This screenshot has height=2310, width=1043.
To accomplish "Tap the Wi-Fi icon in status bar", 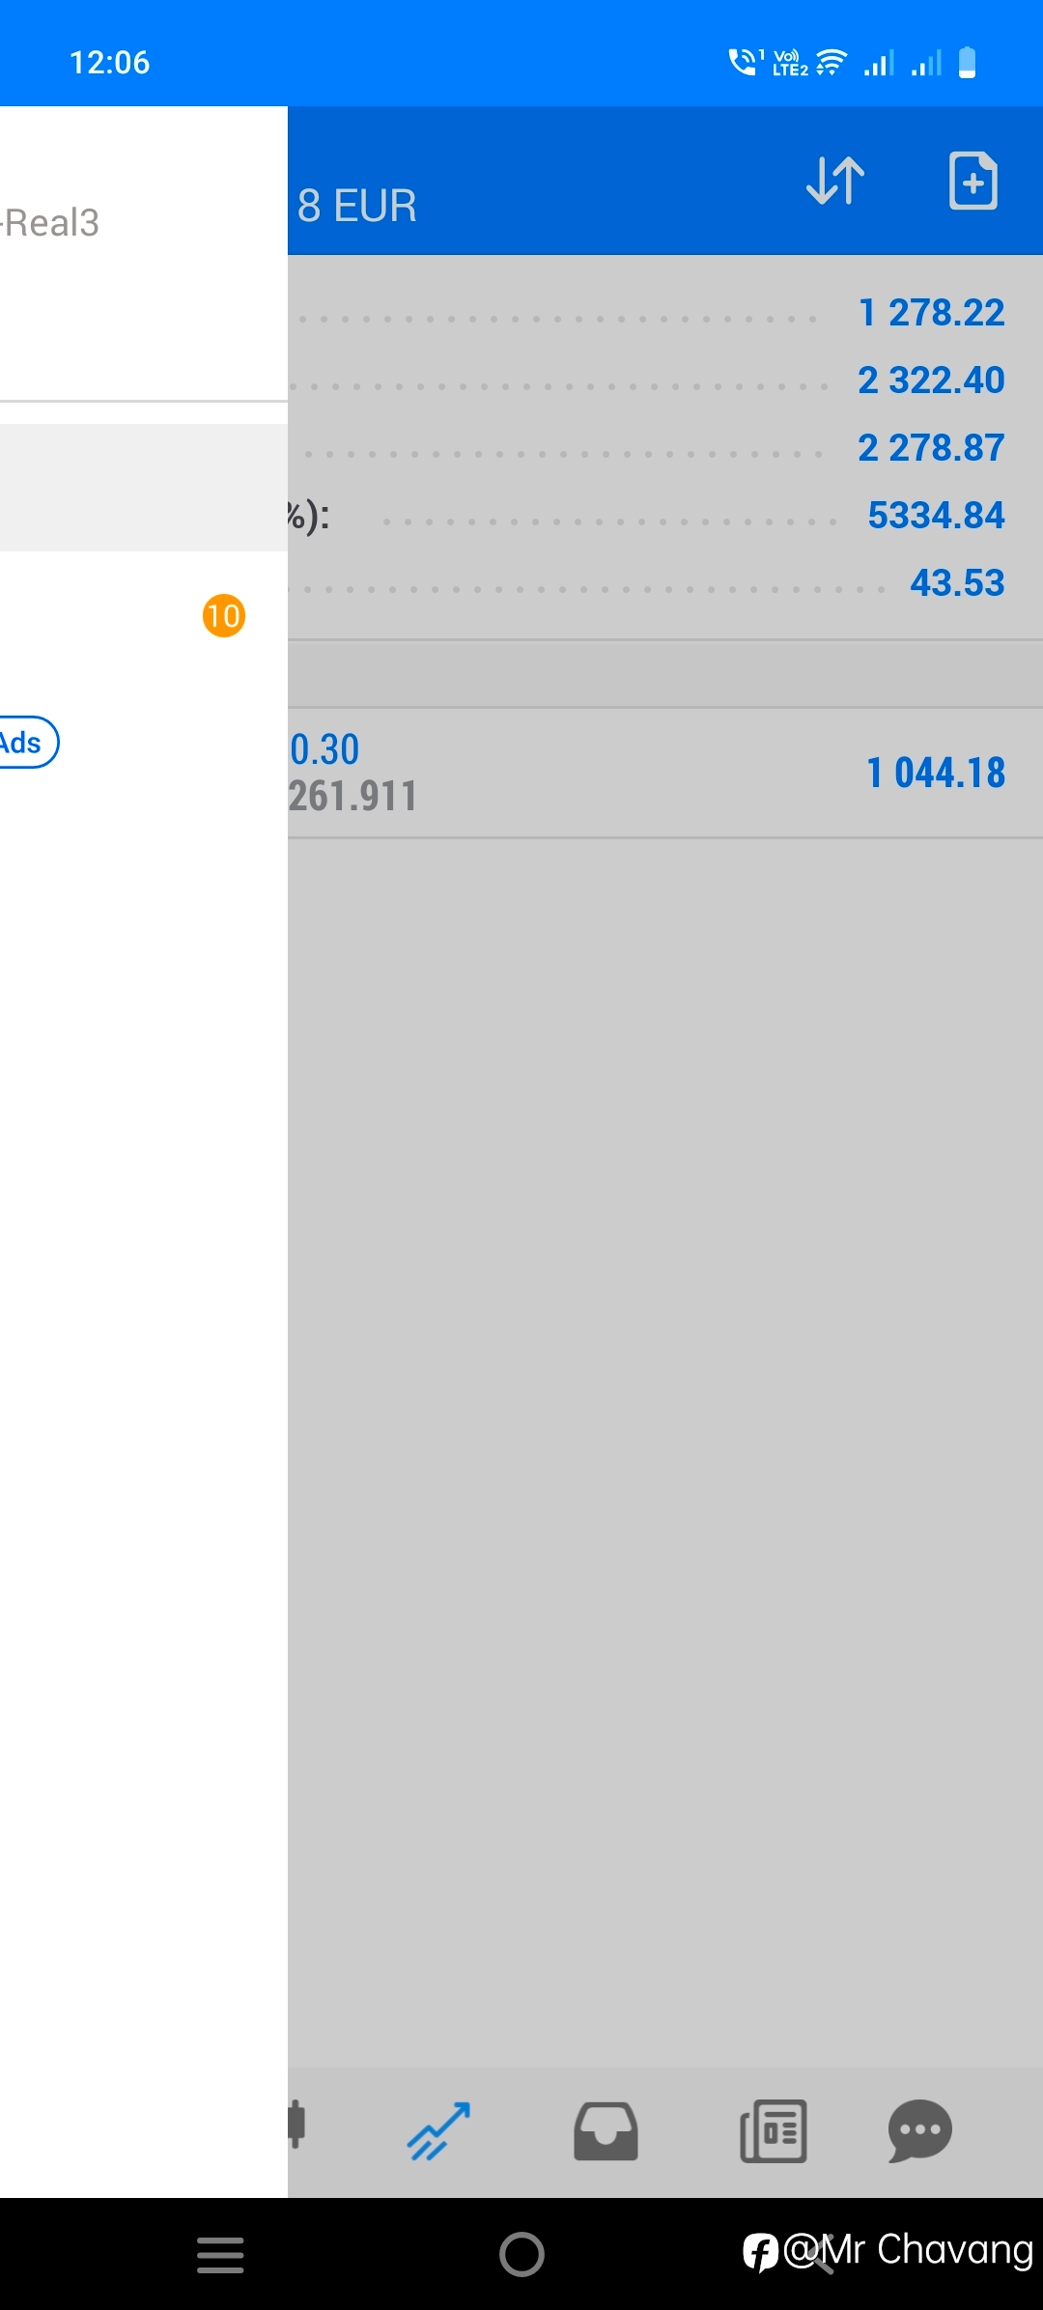I will point(831,63).
